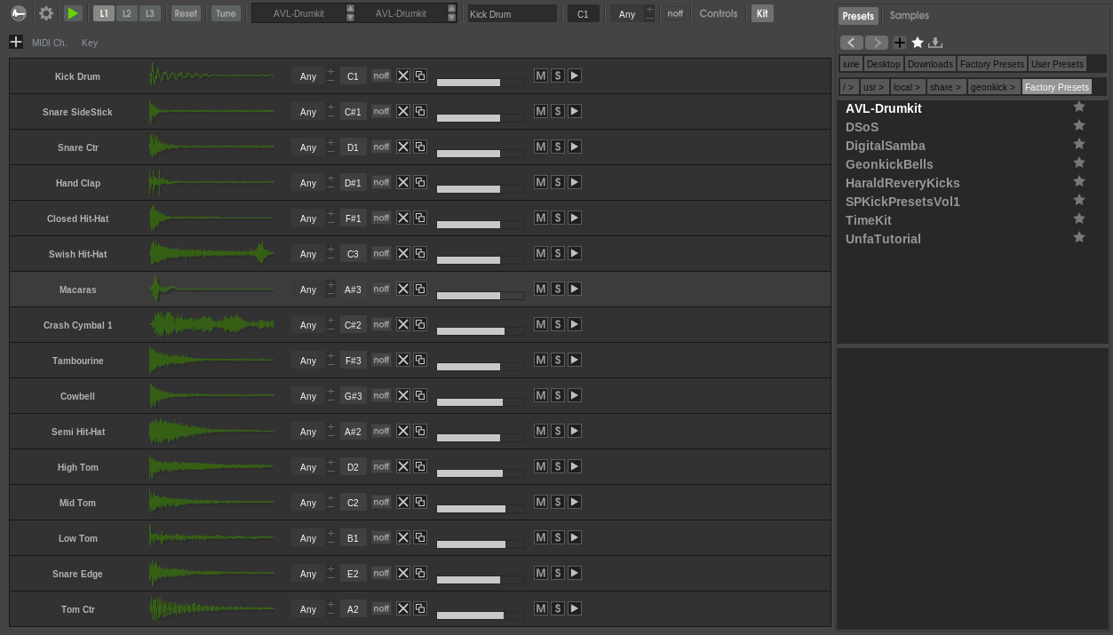Add a new instrument with plus icon above the kit list

point(16,42)
